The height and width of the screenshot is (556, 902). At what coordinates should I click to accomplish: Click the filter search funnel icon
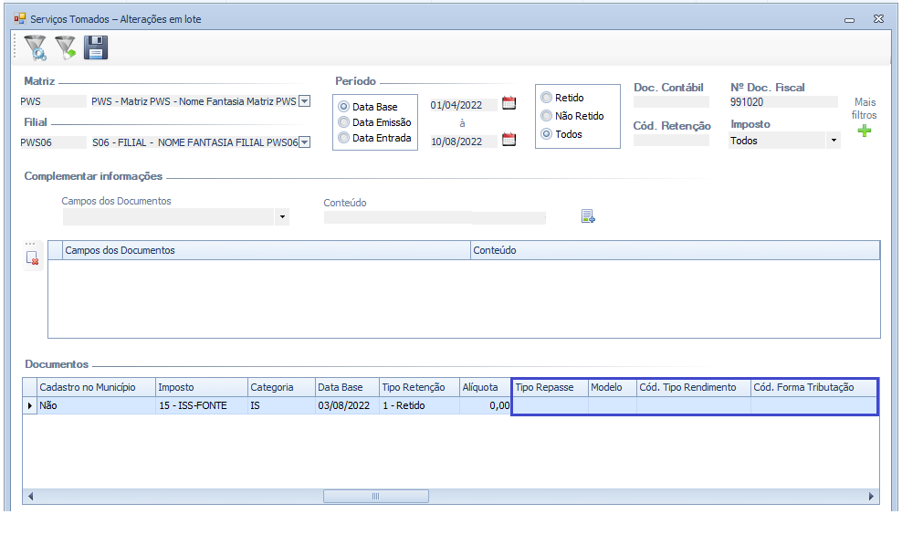[x=35, y=47]
